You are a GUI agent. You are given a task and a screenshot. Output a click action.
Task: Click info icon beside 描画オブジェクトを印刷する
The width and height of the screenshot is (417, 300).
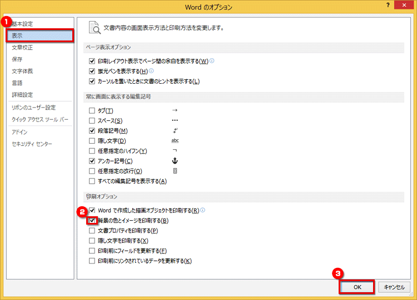click(202, 210)
